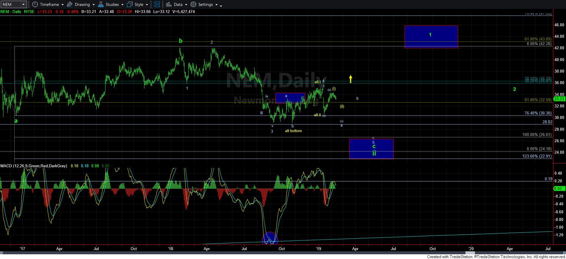Select the 'alt i' wave annotation
The width and height of the screenshot is (566, 259).
(317, 82)
